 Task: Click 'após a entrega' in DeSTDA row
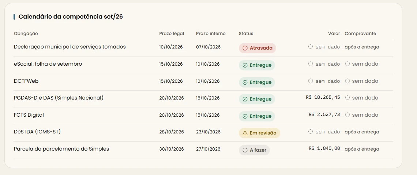(362, 132)
